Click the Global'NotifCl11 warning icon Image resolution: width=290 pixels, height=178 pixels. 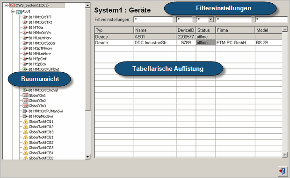click(26, 122)
